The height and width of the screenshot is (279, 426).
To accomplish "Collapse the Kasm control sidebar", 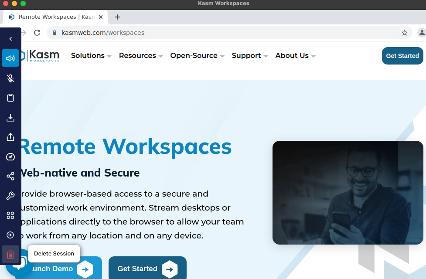I will [10, 39].
